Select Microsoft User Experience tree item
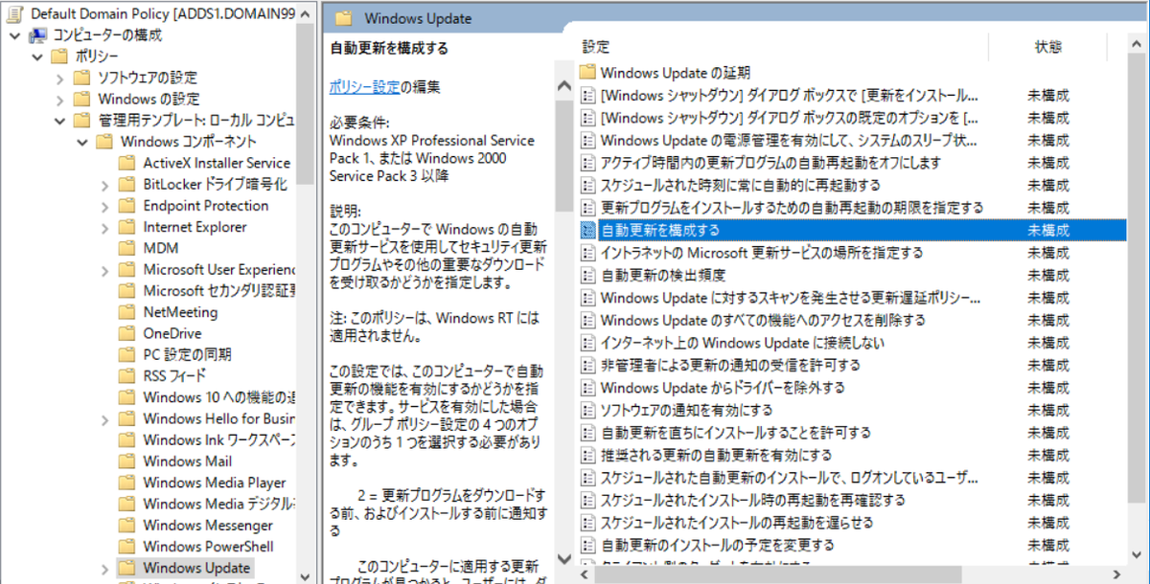The height and width of the screenshot is (584, 1150). 218,269
